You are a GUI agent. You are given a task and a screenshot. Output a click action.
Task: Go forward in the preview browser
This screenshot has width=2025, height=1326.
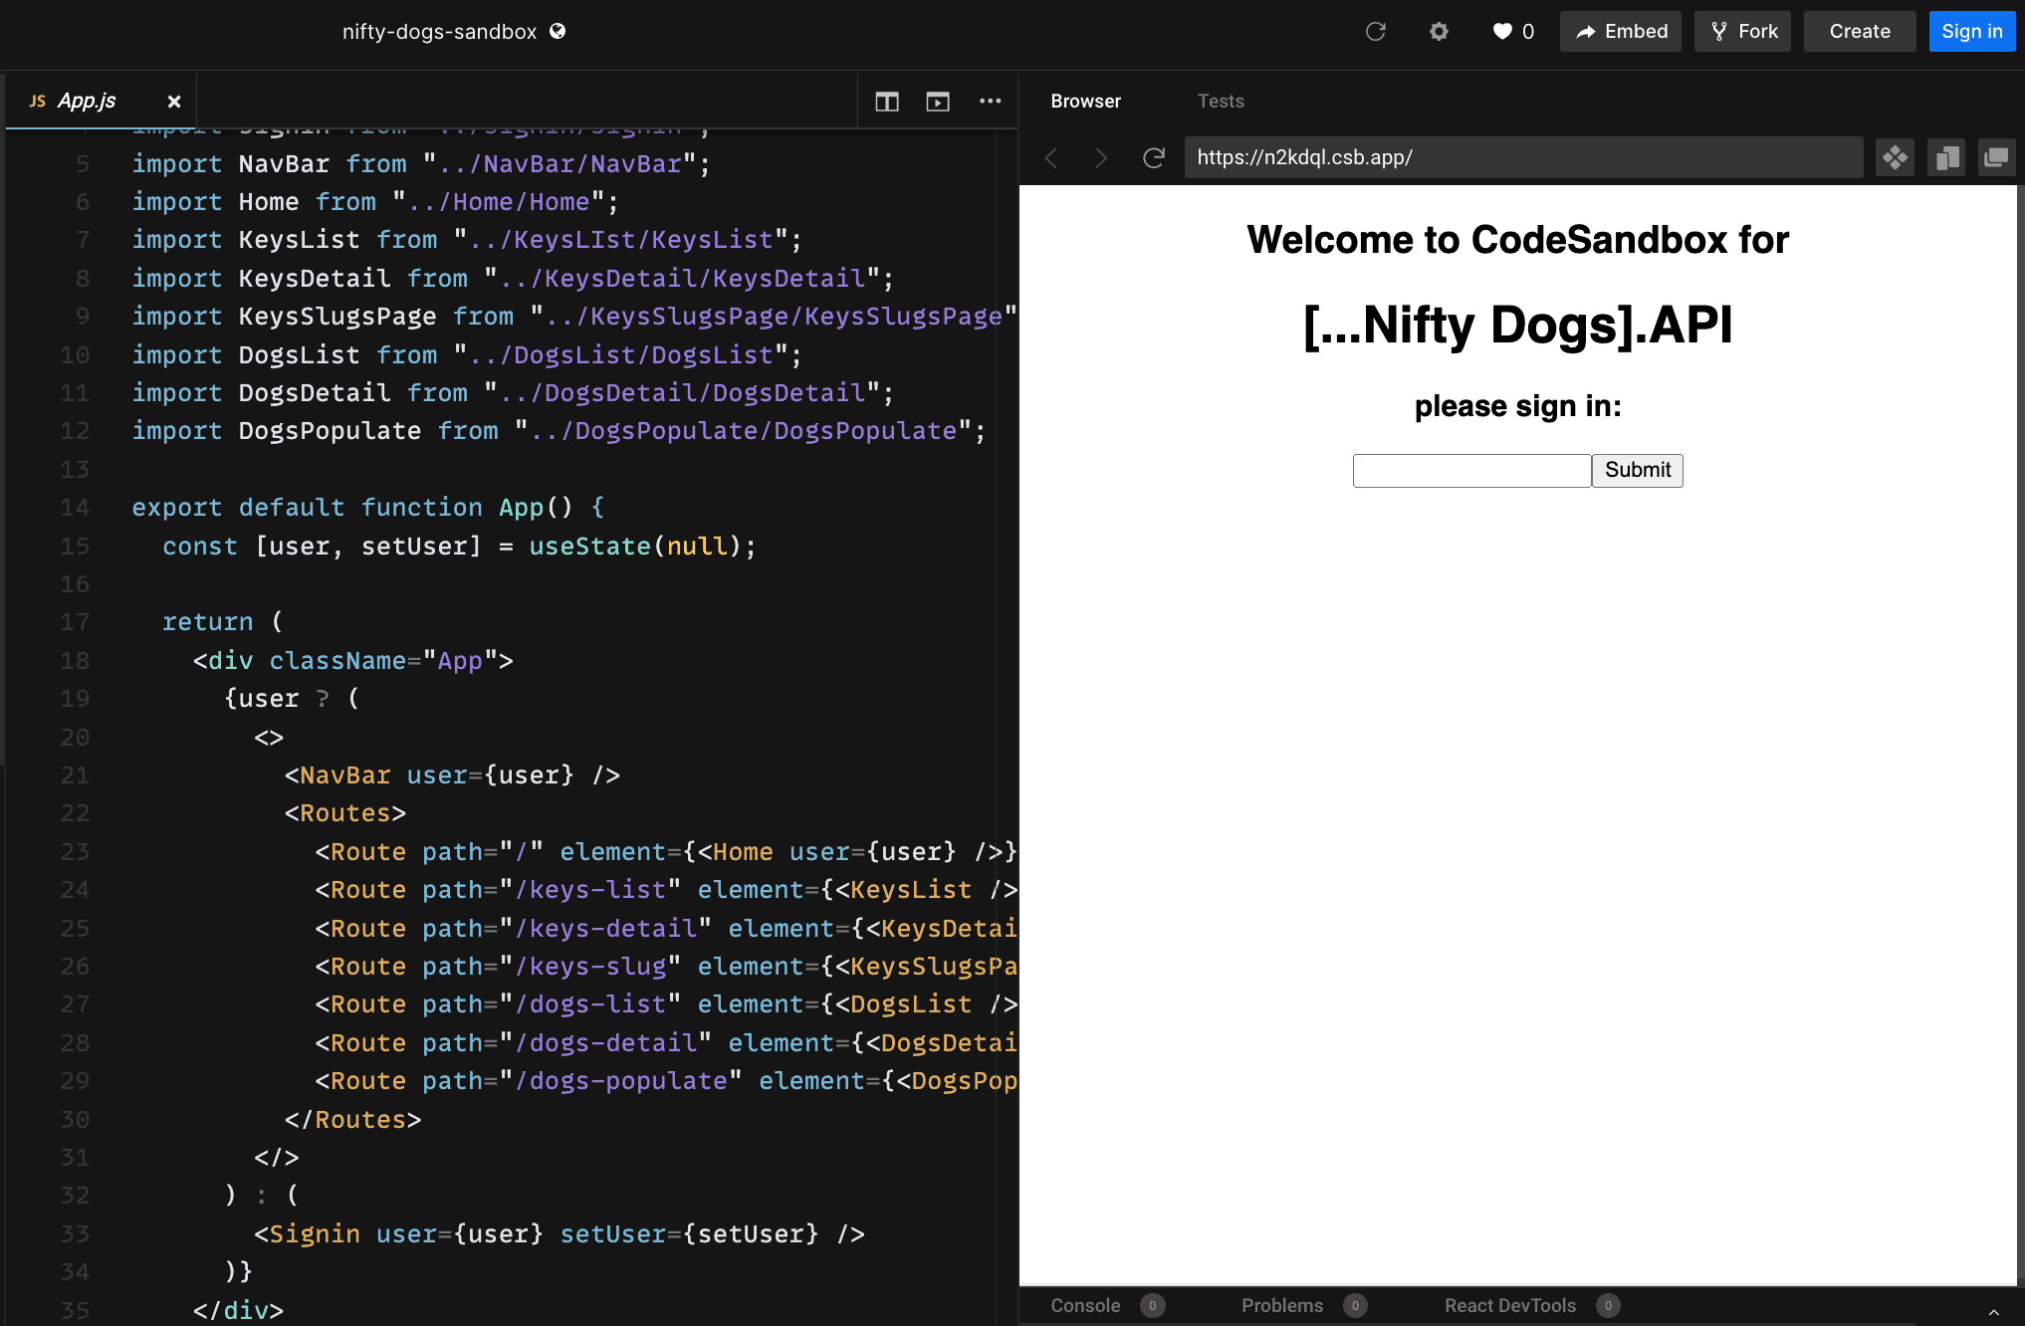pyautogui.click(x=1101, y=157)
